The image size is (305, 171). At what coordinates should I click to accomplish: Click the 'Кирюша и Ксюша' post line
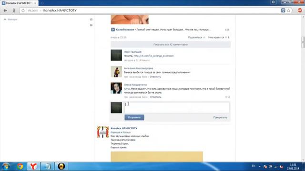pos(121,132)
